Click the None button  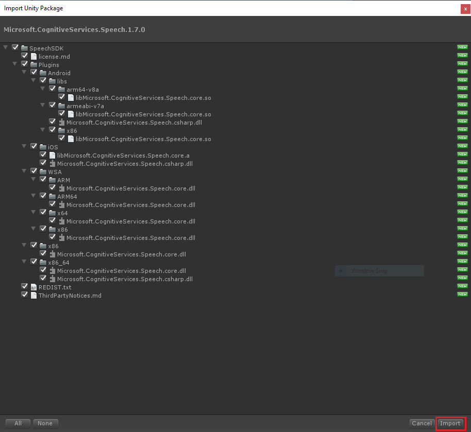coord(45,423)
